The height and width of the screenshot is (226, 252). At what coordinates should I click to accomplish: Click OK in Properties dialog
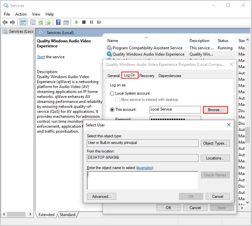pyautogui.click(x=168, y=208)
